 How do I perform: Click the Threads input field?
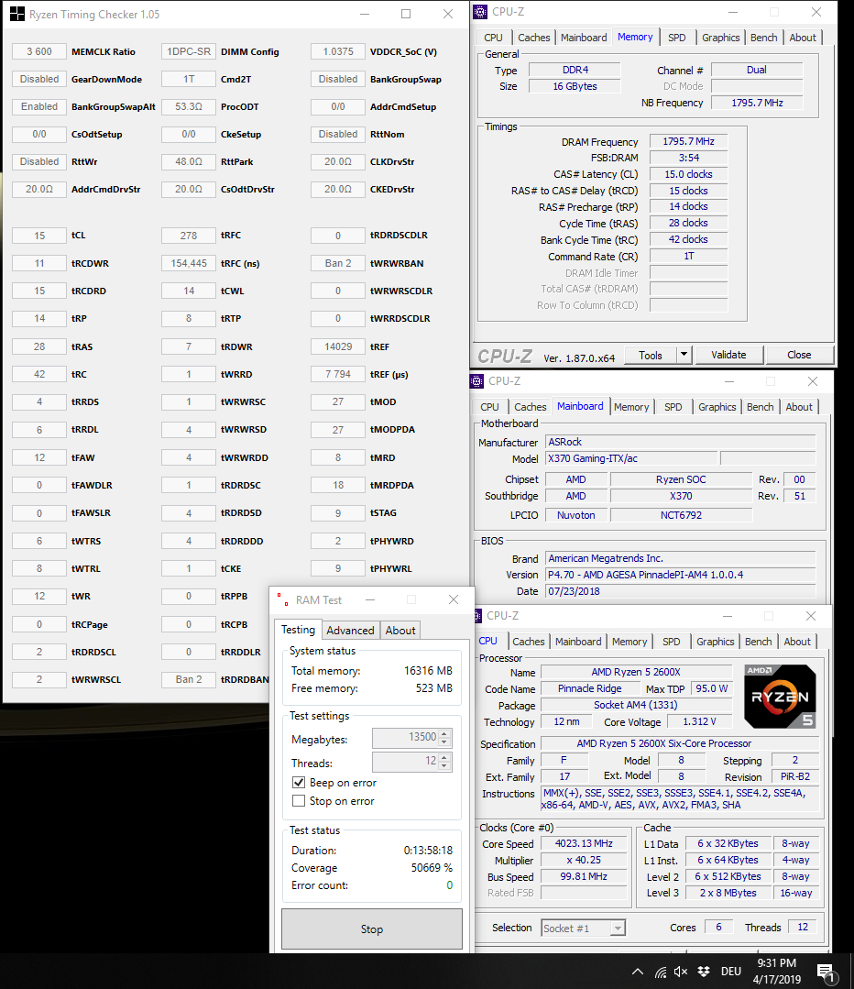pyautogui.click(x=406, y=762)
